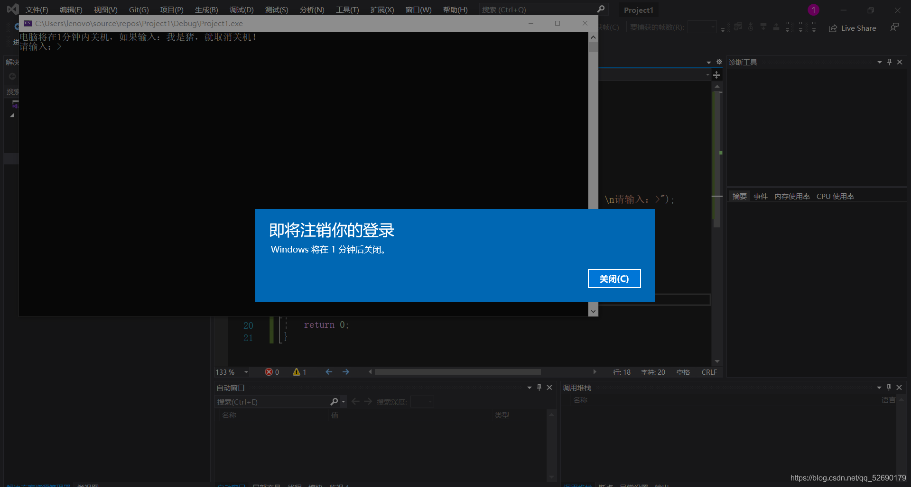Screen dimensions: 911x487
Task: Open the 窗口(W) menu
Action: 418,9
